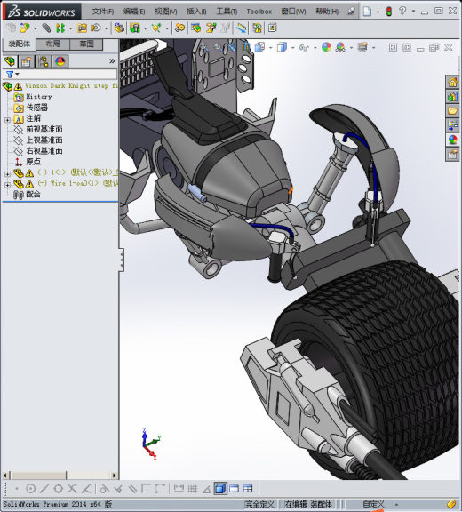The width and height of the screenshot is (462, 512).
Task: Open the Custom Properties task pane tab
Action: pyautogui.click(x=452, y=154)
